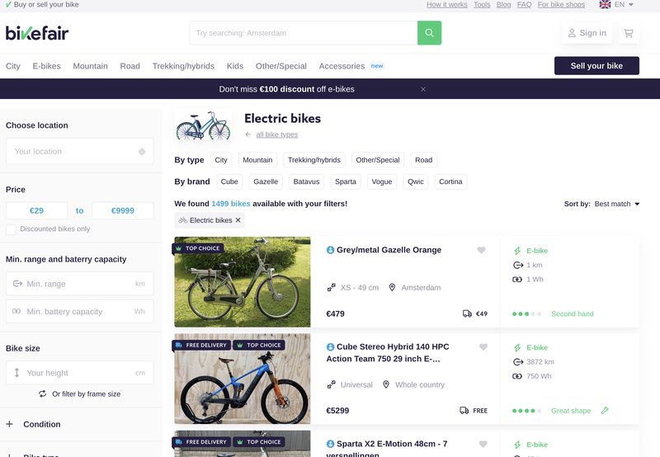This screenshot has width=660, height=457.
Task: Click the electric bike illustration header image
Action: (203, 125)
